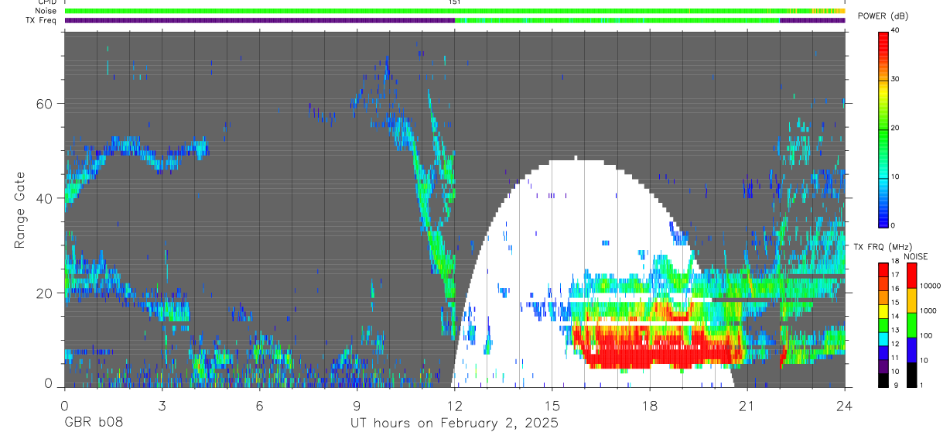
Task: Click the 12 tick on UT hours axis
Action: click(454, 405)
